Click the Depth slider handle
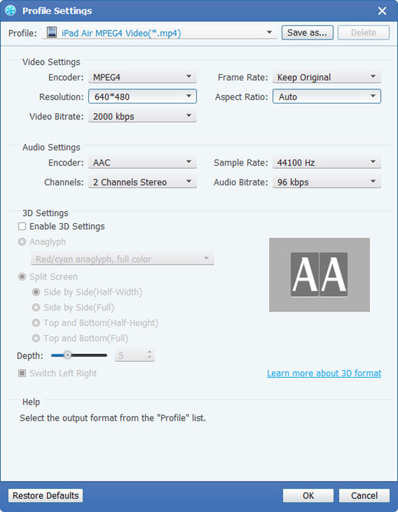The width and height of the screenshot is (398, 512). click(x=67, y=355)
